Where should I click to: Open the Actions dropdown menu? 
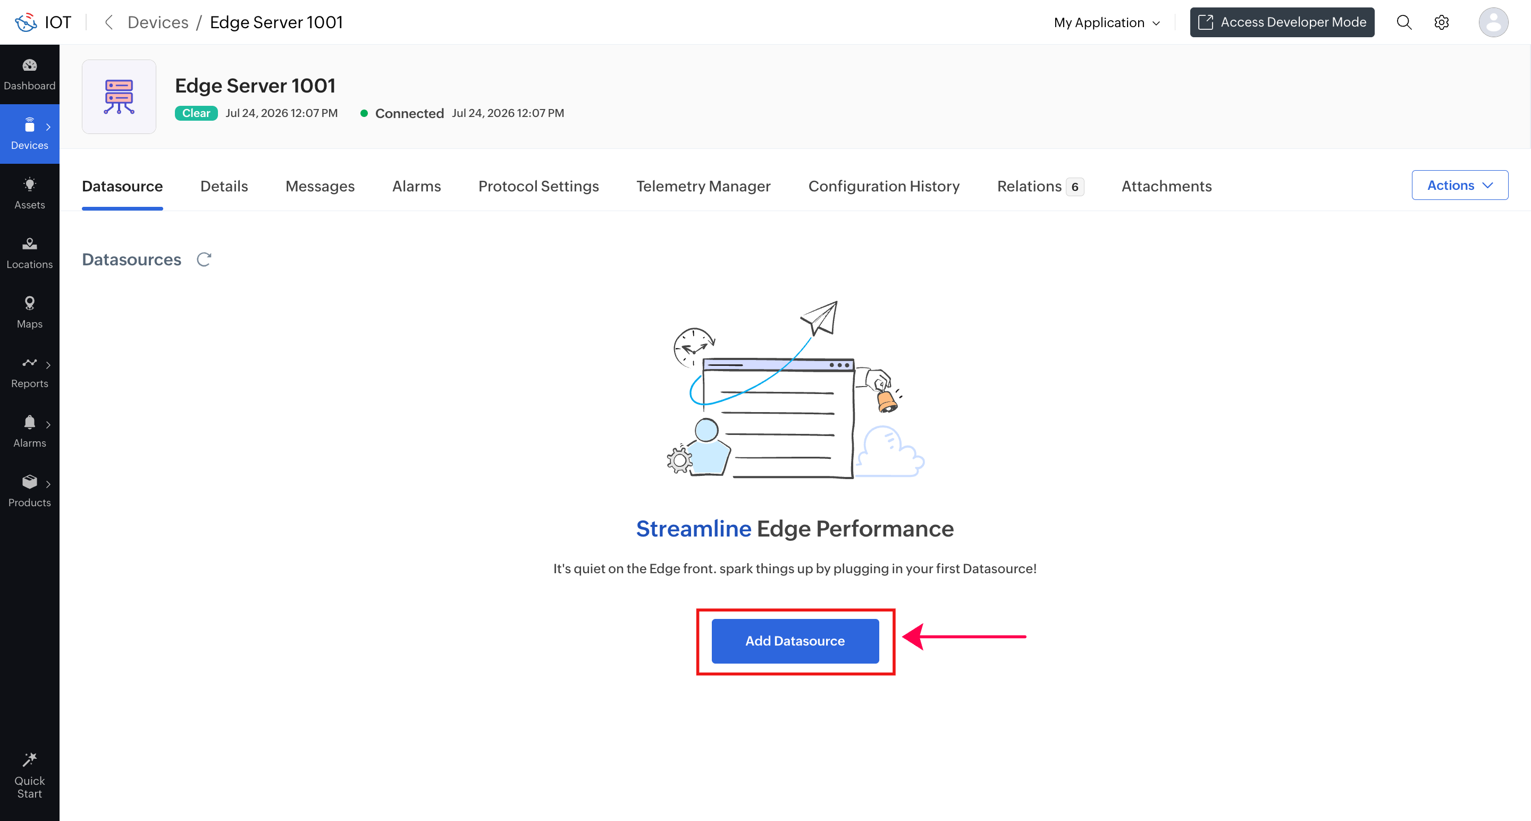click(x=1460, y=186)
